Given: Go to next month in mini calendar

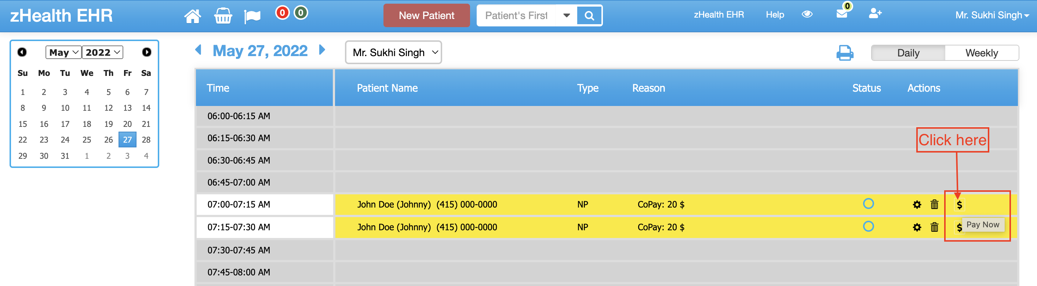Looking at the screenshot, I should 146,52.
